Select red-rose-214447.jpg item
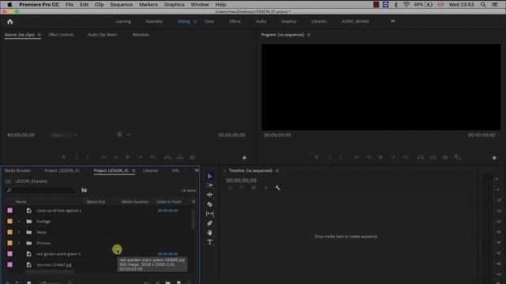506x284 pixels. point(54,265)
